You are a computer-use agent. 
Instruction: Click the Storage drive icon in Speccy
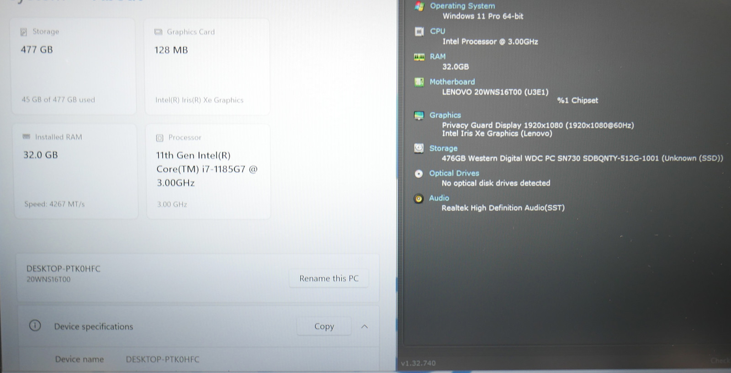pyautogui.click(x=418, y=148)
